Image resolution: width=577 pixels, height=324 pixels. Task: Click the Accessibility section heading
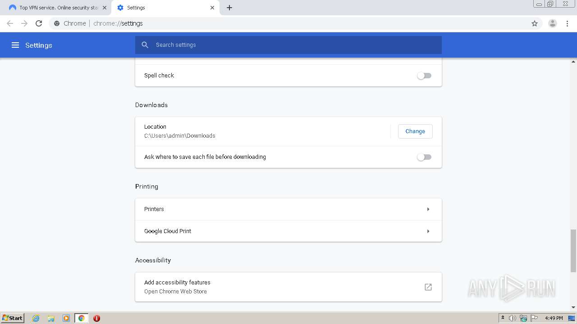pos(153,260)
